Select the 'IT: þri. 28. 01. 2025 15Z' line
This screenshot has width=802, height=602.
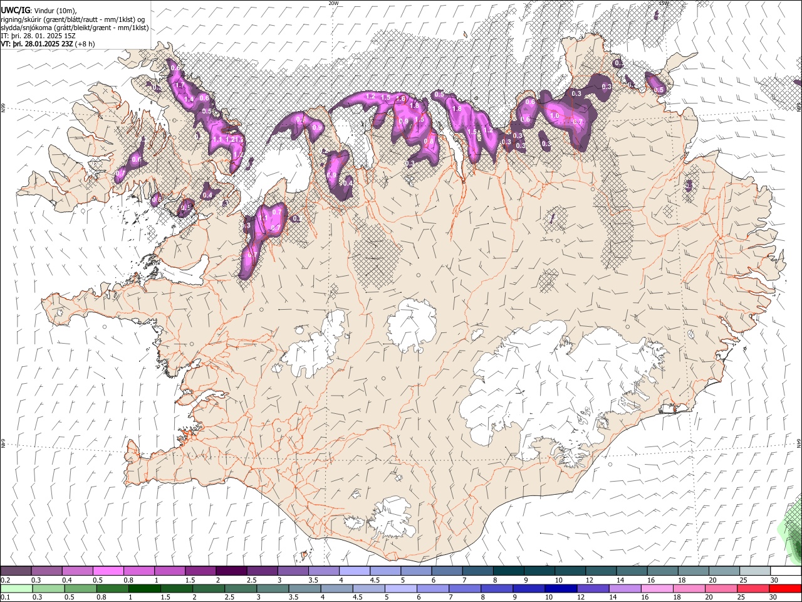tap(38, 36)
